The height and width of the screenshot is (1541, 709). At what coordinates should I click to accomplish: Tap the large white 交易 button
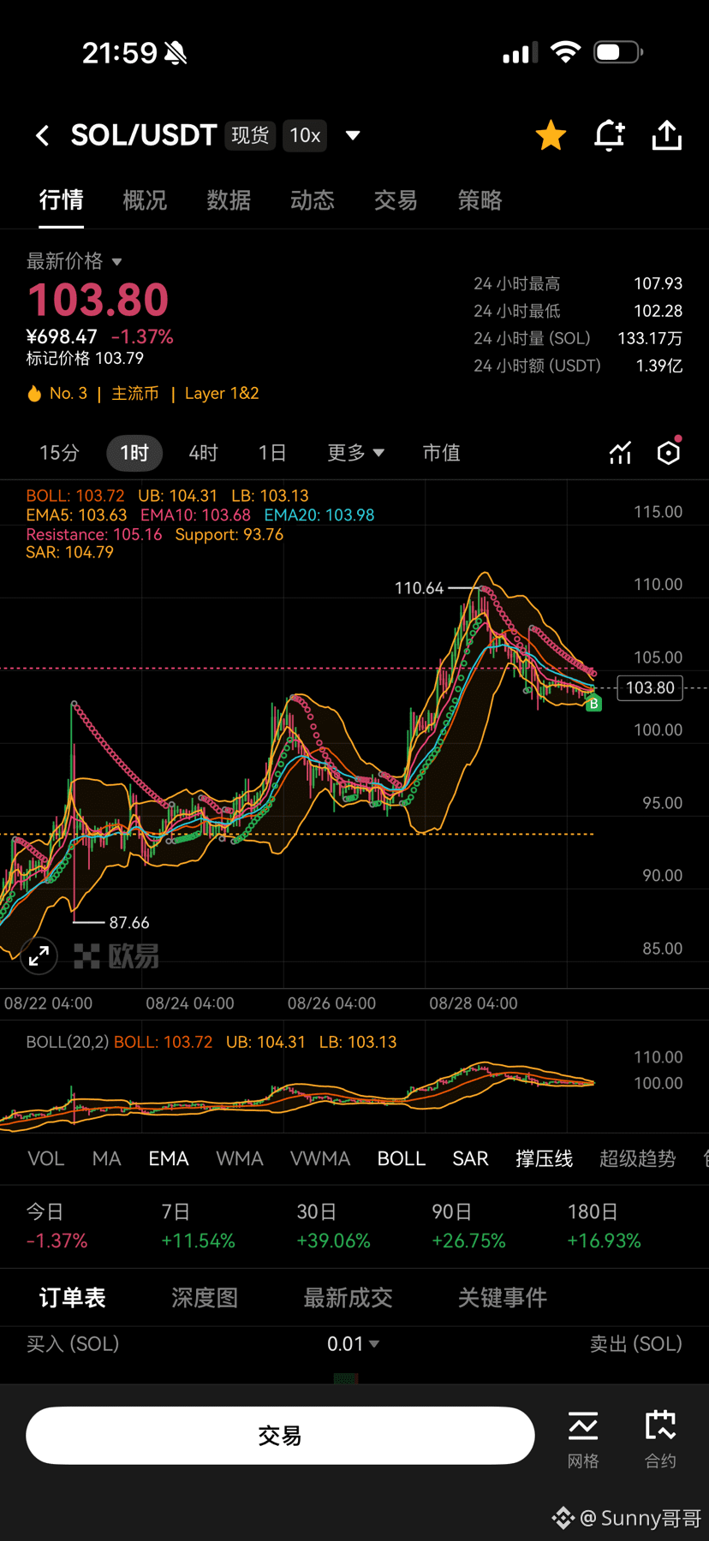(280, 1436)
